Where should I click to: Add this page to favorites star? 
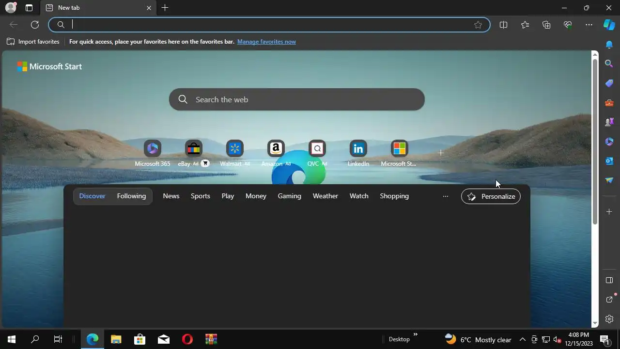(478, 25)
